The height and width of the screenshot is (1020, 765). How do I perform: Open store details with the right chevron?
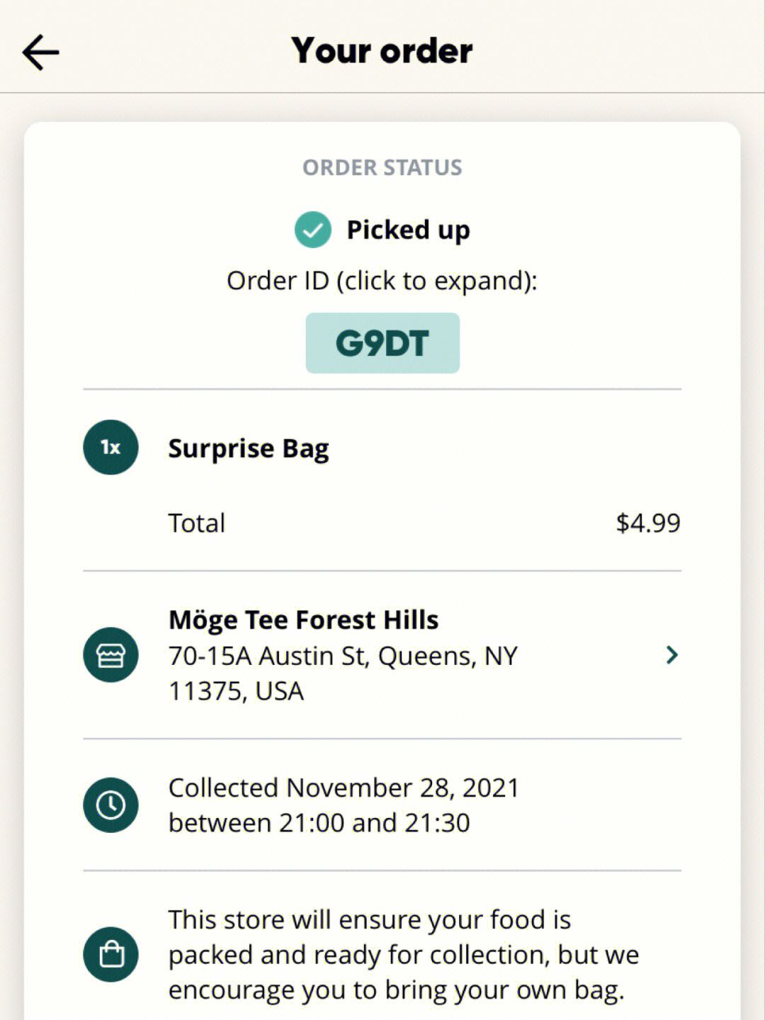(671, 655)
